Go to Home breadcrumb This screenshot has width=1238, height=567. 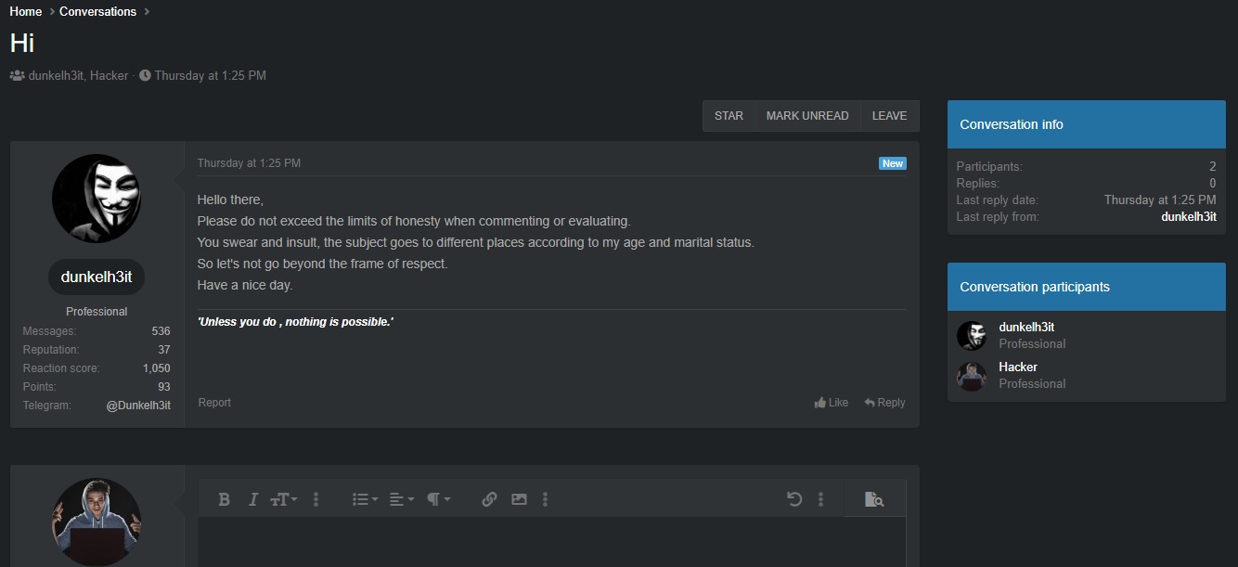(26, 12)
